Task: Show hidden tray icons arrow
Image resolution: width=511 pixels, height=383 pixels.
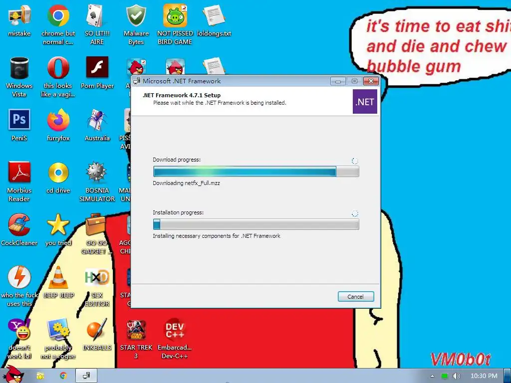Action: pyautogui.click(x=432, y=376)
